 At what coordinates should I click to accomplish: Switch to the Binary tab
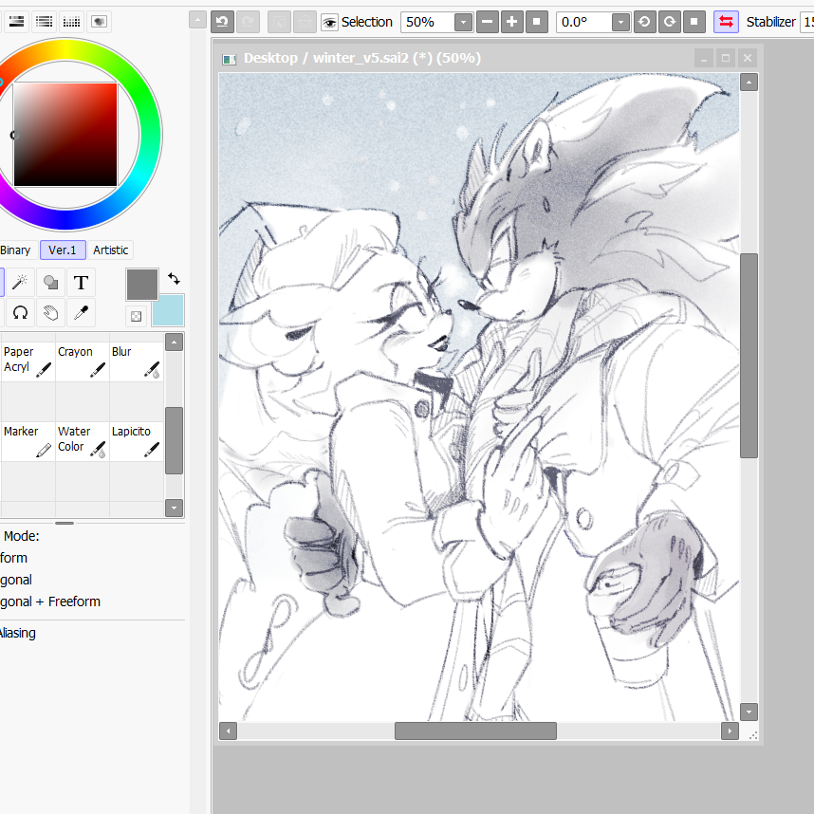tap(15, 250)
